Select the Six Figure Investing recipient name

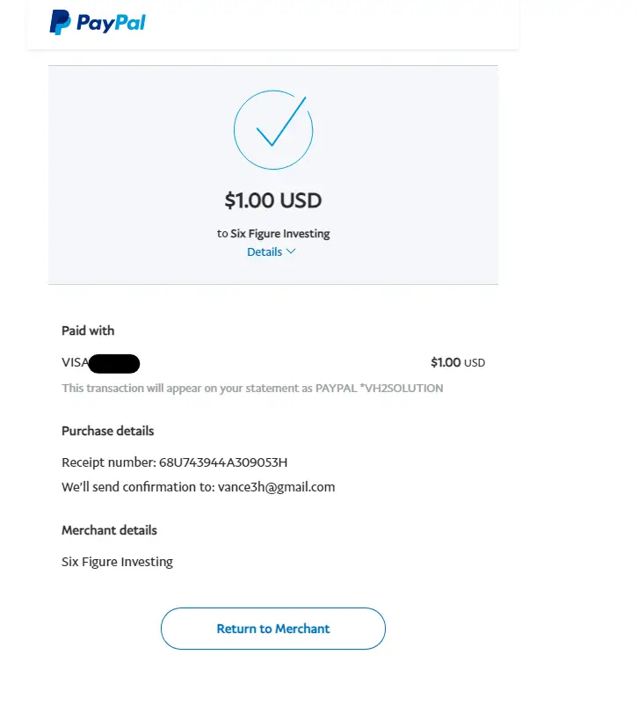point(280,233)
